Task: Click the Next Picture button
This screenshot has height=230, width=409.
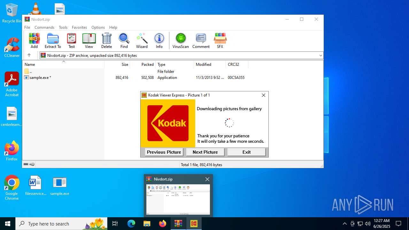Action: point(205,152)
